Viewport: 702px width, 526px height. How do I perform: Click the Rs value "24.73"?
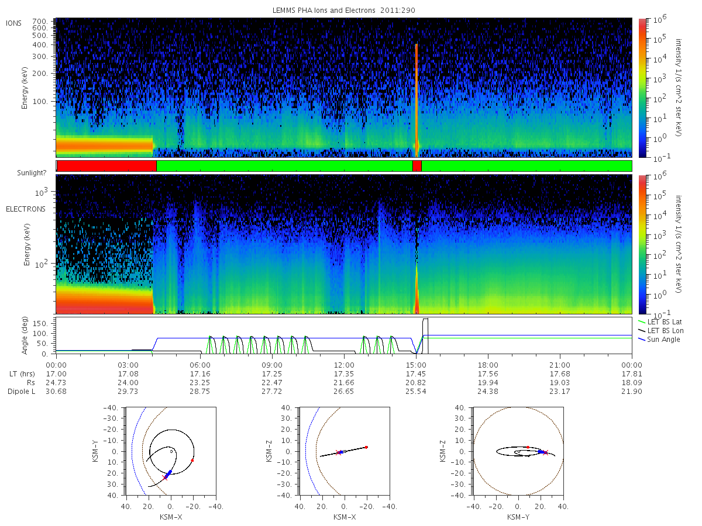(56, 383)
